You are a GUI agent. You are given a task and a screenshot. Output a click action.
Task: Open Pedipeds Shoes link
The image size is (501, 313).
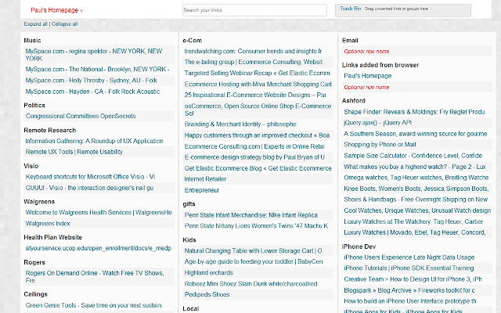pyautogui.click(x=207, y=295)
